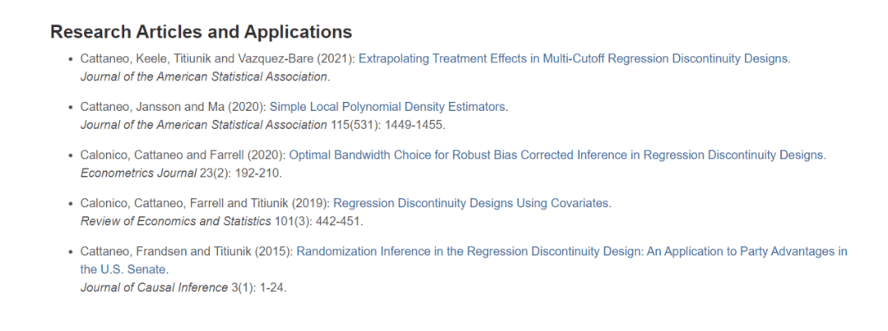The image size is (888, 331).
Task: Click the bullet before Cattaneo, Jansson and Ma
Action: pos(70,108)
